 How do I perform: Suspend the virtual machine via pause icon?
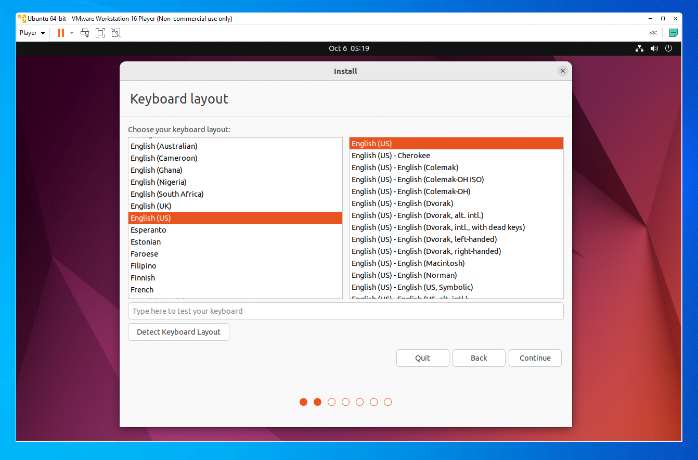(x=60, y=32)
